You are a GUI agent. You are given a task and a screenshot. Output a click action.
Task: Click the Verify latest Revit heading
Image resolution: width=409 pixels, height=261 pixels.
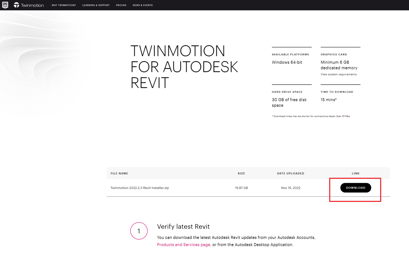pos(183,227)
